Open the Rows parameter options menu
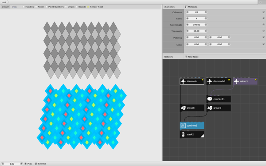The width and height of the screenshot is (266, 166). (x=263, y=18)
